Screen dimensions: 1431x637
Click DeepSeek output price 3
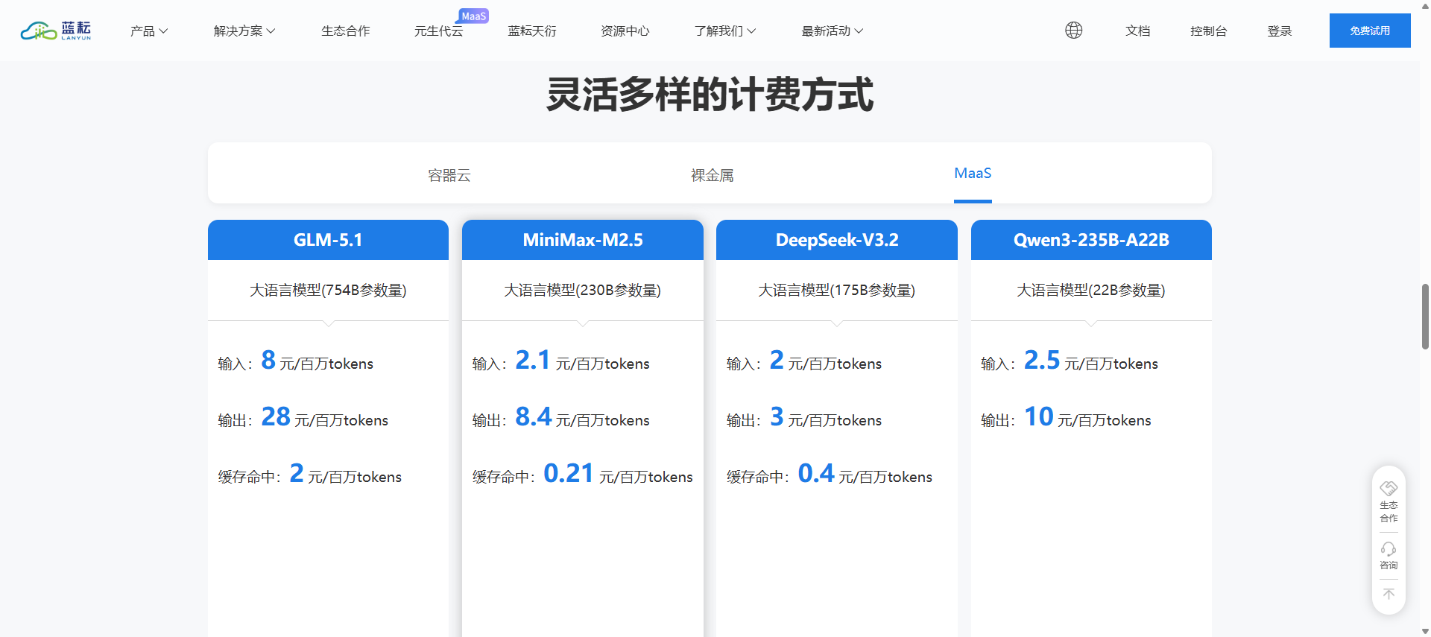click(777, 416)
